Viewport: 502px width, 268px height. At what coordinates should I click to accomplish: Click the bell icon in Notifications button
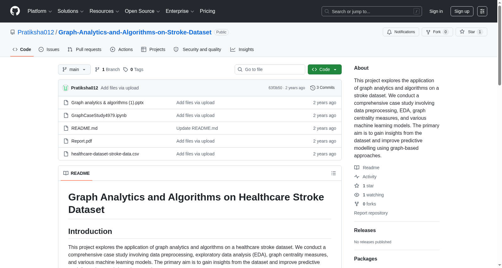[389, 32]
